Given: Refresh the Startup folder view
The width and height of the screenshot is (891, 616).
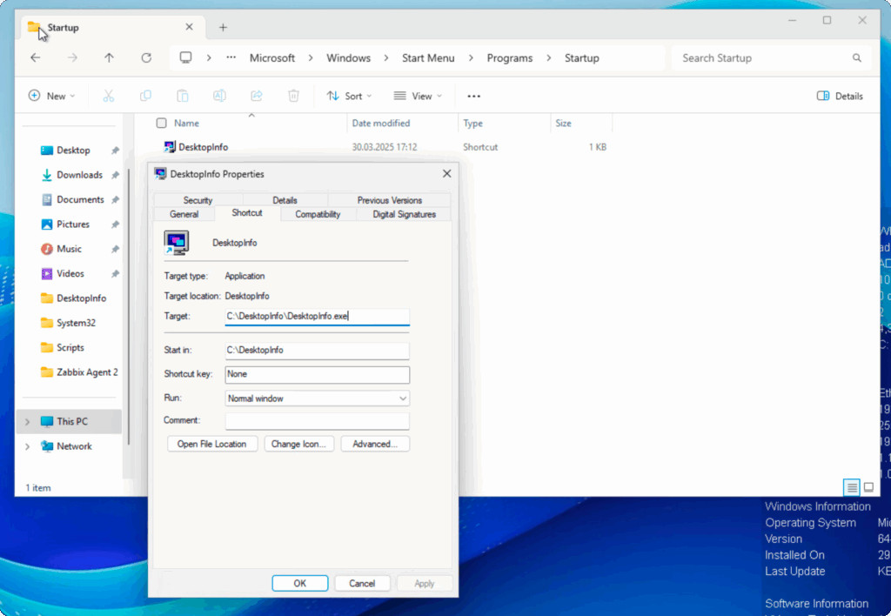Looking at the screenshot, I should click(146, 58).
